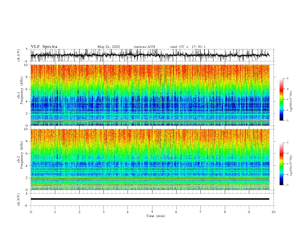Click time axis tick label "8"
308x238 pixels.
tap(225, 212)
